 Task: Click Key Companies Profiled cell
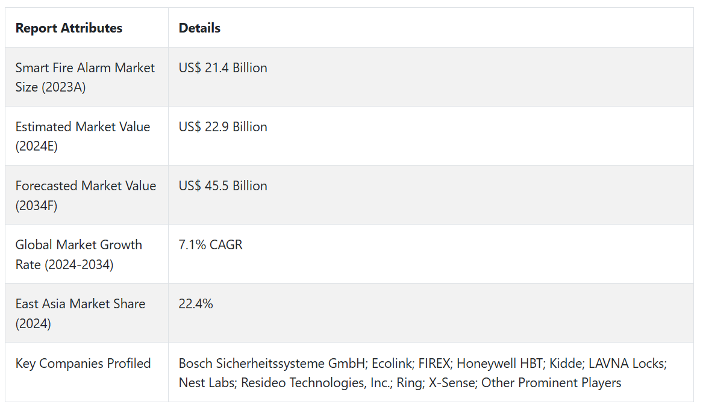click(x=83, y=363)
